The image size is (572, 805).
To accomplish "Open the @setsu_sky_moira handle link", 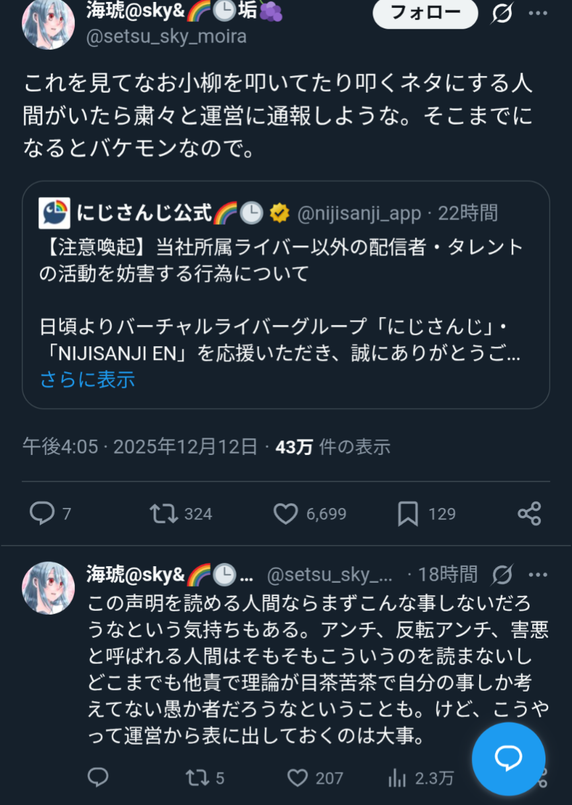I will [x=166, y=36].
